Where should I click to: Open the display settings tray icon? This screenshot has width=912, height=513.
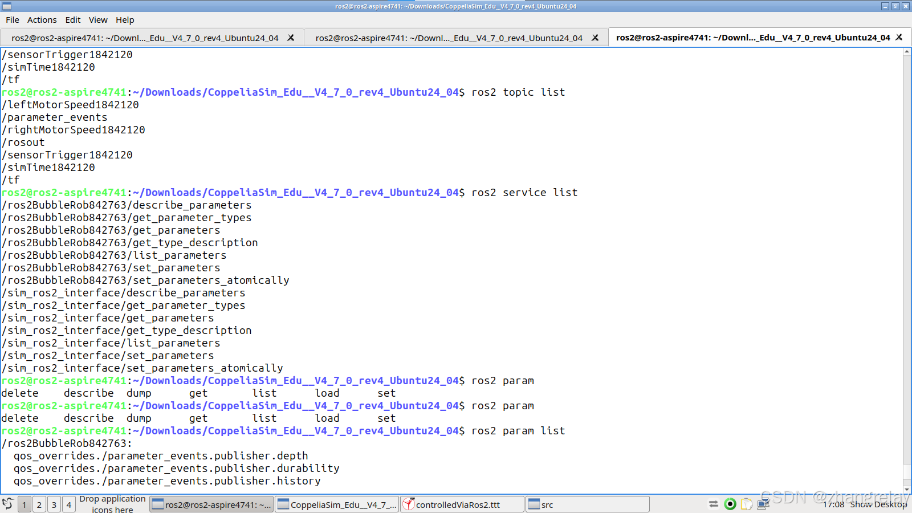point(764,504)
